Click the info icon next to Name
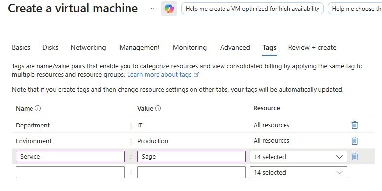Image resolution: width=382 pixels, height=191 pixels. 38,108
